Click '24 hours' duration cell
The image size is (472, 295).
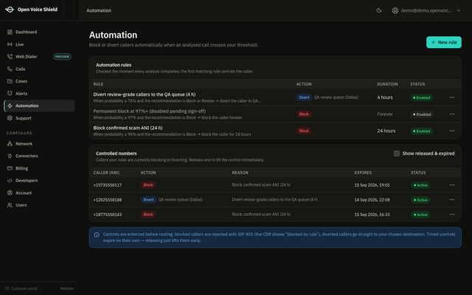pyautogui.click(x=386, y=131)
